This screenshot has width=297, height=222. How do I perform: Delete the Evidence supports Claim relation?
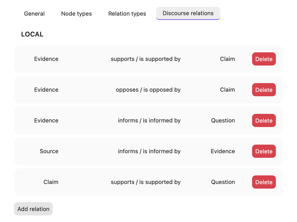pyautogui.click(x=264, y=59)
